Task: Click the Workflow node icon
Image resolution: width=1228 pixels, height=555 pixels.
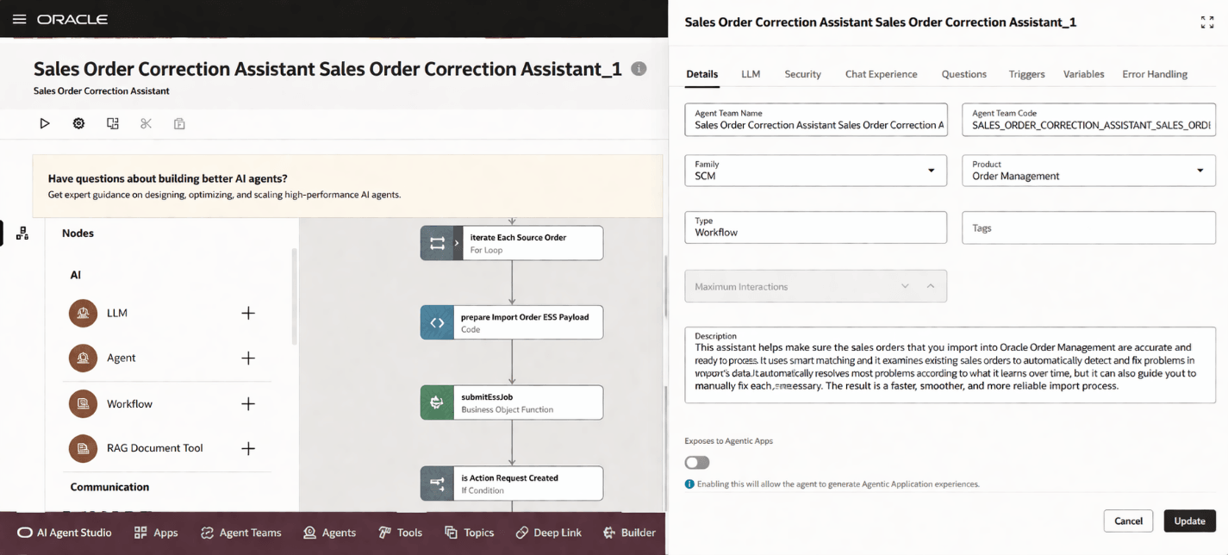Action: (83, 403)
